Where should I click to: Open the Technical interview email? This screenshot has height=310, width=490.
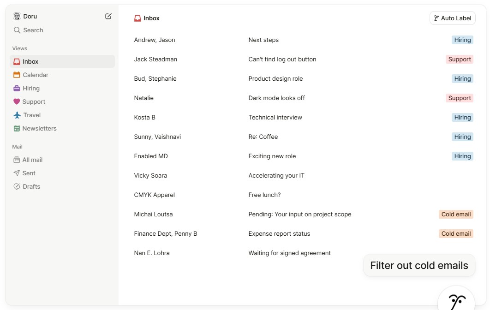pos(275,117)
